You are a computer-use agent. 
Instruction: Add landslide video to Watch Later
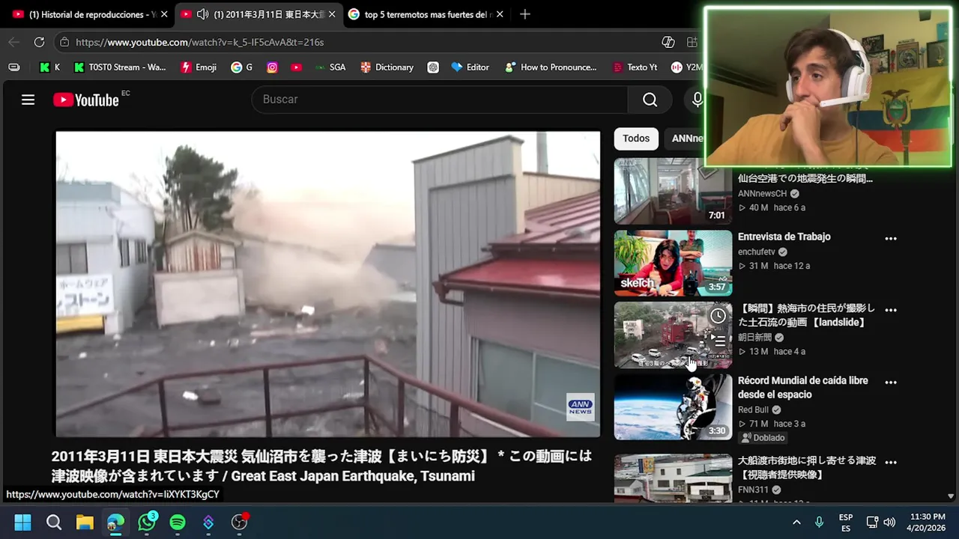coord(718,315)
